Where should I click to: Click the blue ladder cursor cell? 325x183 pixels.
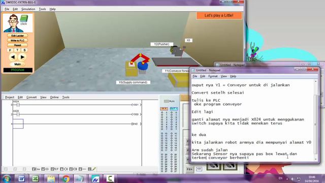[18, 124]
